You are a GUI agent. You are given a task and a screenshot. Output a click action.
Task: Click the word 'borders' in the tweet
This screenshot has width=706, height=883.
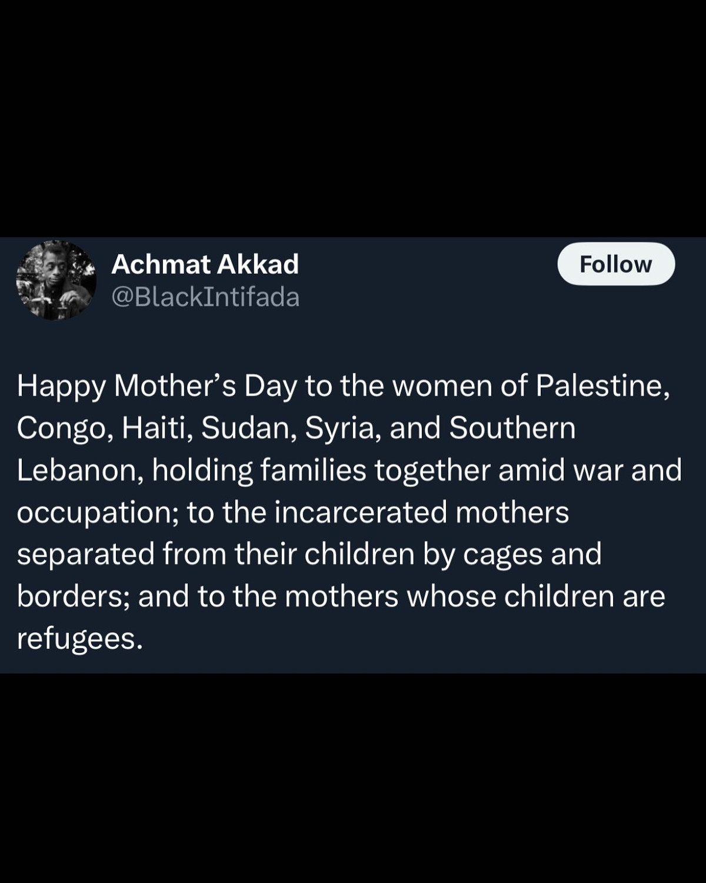pyautogui.click(x=67, y=596)
